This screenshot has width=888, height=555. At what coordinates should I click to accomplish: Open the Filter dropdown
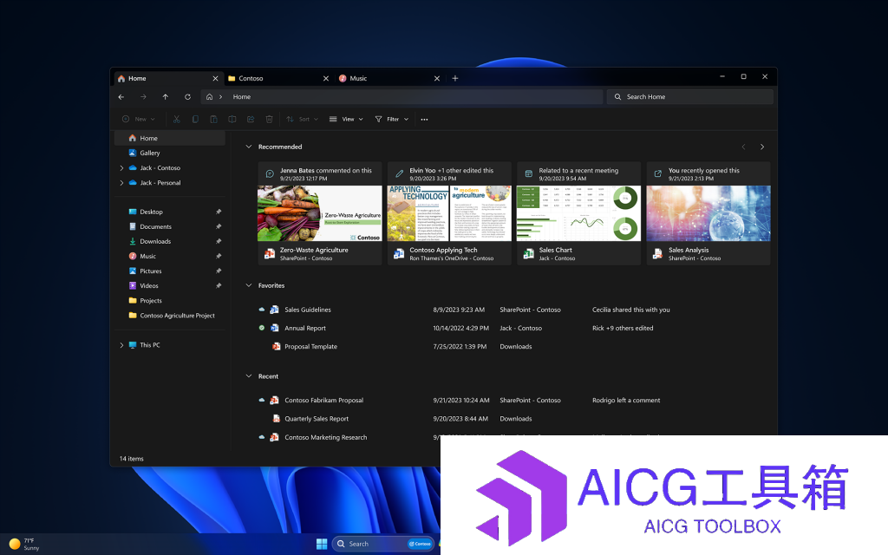tap(392, 119)
